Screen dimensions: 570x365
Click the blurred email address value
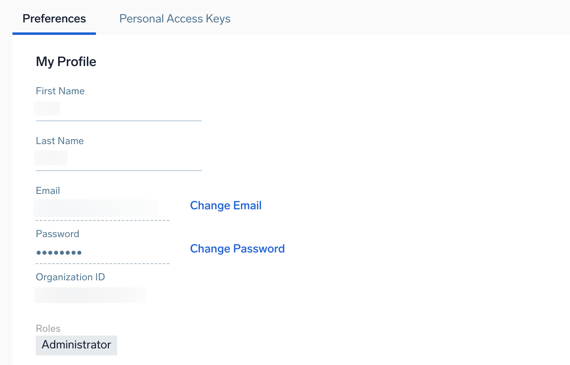pyautogui.click(x=96, y=208)
